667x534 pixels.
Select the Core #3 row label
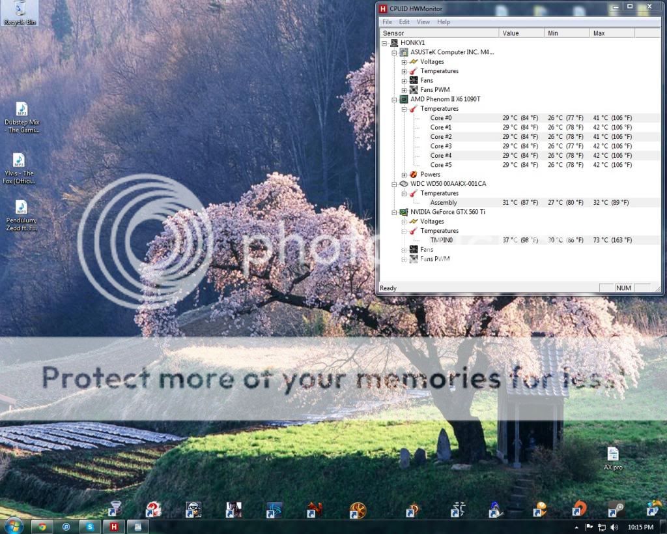[441, 146]
